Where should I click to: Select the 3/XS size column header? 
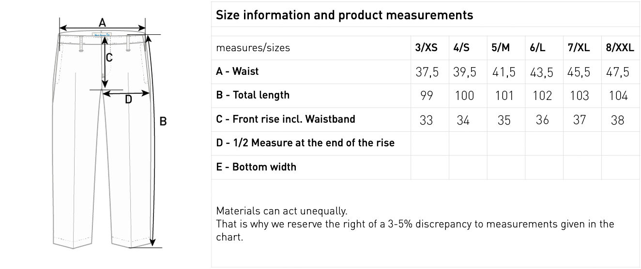[x=426, y=48]
